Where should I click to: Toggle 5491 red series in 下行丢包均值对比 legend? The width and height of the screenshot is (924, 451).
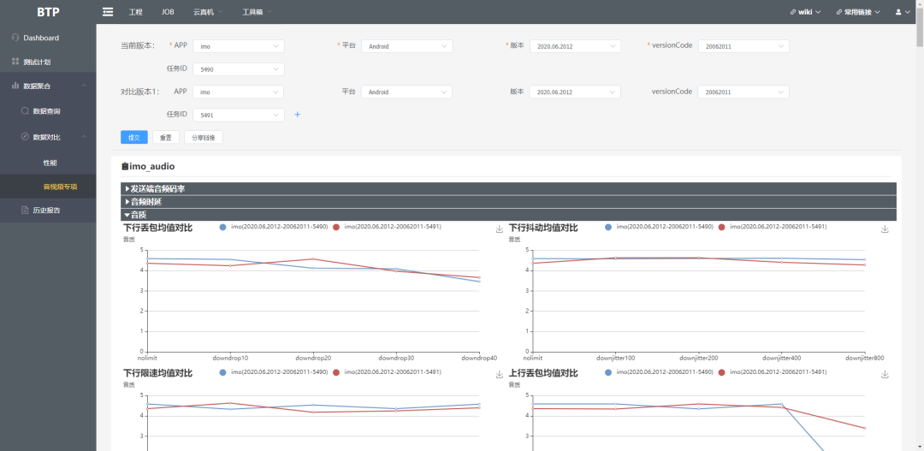point(388,227)
